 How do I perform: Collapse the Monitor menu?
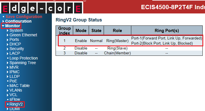click(x=13, y=26)
